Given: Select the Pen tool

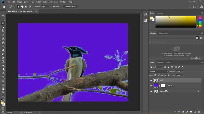Looking at the screenshot, I should pyautogui.click(x=3, y=73).
